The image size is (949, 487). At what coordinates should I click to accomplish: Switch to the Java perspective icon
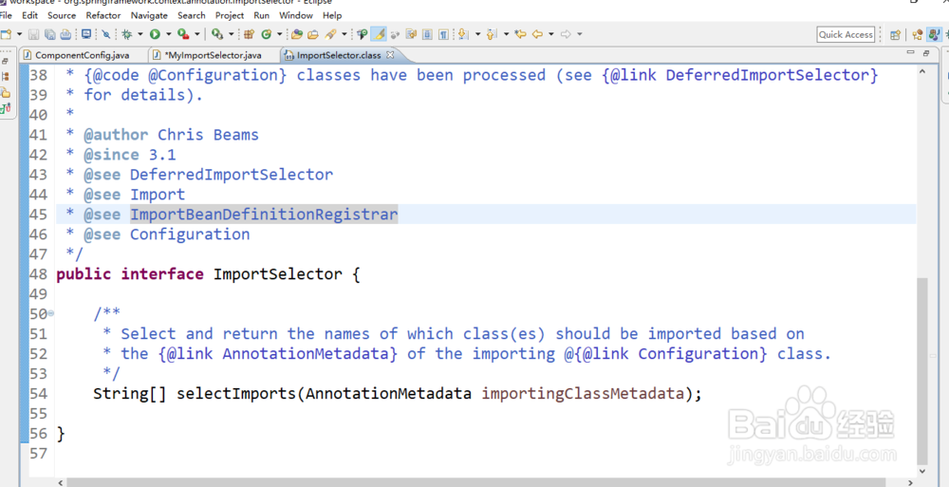(935, 34)
